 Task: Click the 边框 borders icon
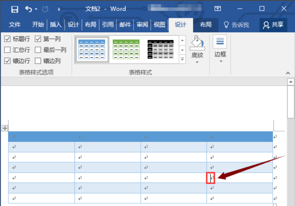pos(220,41)
